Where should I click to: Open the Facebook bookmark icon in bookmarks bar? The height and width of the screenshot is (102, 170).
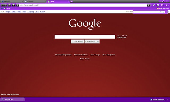2,8
